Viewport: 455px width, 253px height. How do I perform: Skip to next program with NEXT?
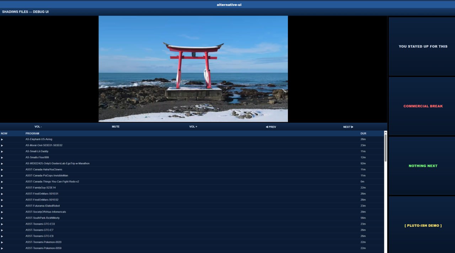(x=348, y=127)
